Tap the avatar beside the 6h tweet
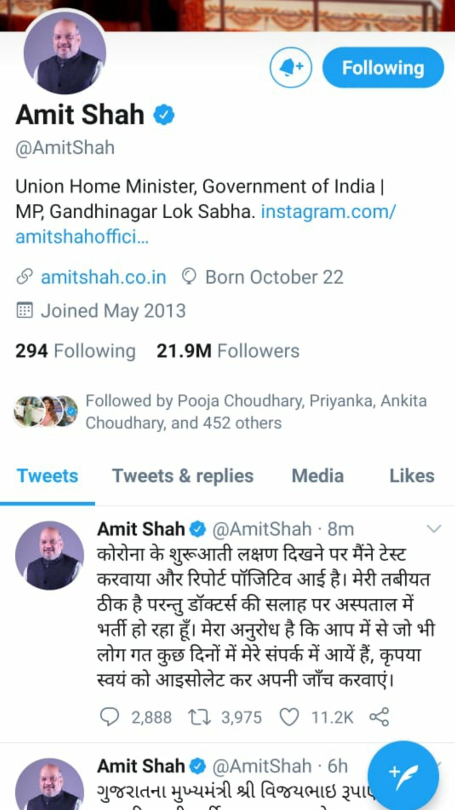455x810 pixels. click(49, 784)
